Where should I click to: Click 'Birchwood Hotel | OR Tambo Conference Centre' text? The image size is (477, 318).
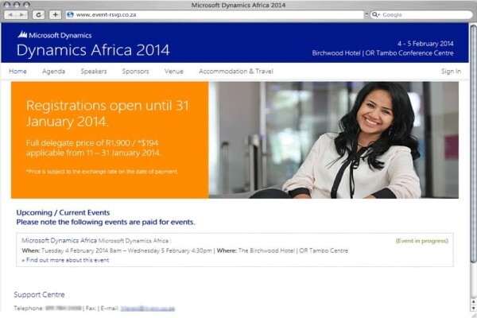(x=382, y=53)
